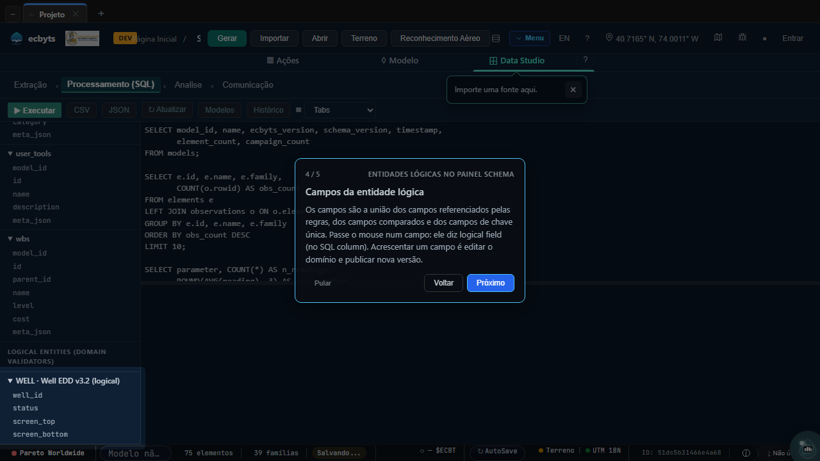This screenshot has width=820, height=461.
Task: Click the Modelo name input field
Action: tap(135, 453)
